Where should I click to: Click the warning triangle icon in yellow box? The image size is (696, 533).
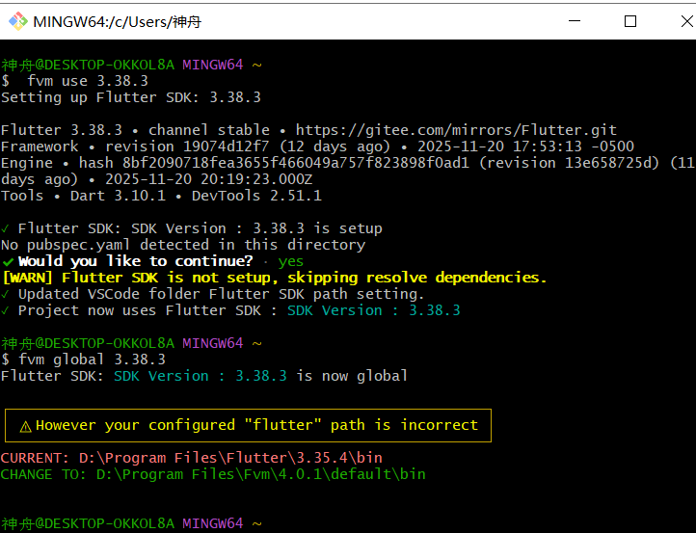click(x=26, y=426)
